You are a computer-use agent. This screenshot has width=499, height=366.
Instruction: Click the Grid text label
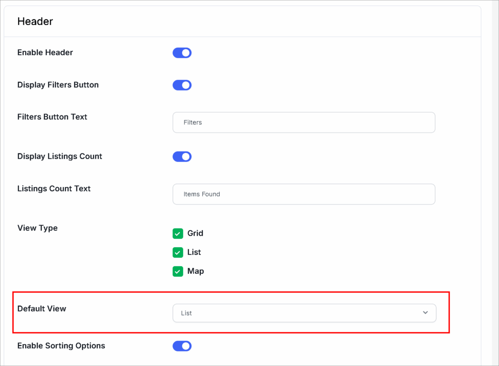point(195,233)
